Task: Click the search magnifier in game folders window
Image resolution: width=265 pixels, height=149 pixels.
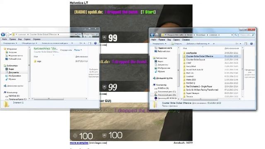Action: pyautogui.click(x=253, y=35)
